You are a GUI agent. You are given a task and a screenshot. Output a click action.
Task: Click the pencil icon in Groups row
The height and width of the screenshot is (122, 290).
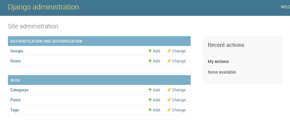click(169, 51)
